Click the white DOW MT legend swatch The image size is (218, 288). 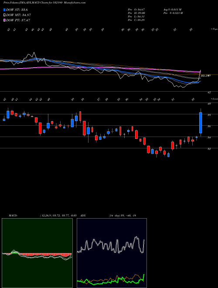point(4,15)
